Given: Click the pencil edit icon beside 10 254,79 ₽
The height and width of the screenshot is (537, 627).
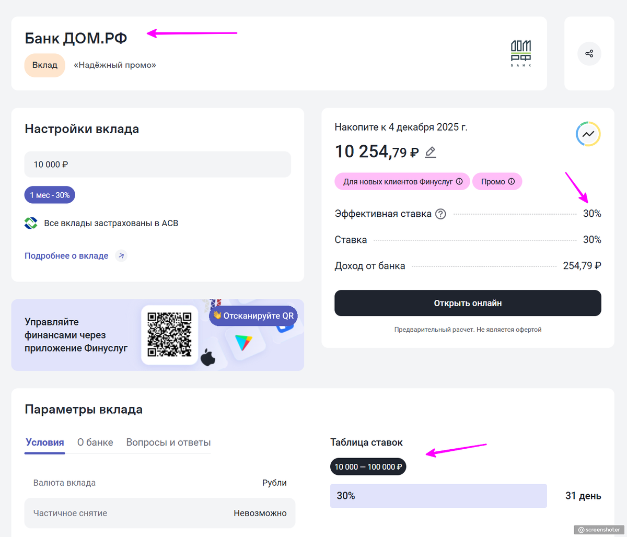Looking at the screenshot, I should pyautogui.click(x=431, y=152).
